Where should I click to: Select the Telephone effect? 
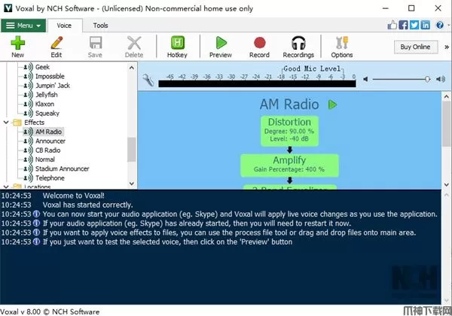click(x=50, y=178)
